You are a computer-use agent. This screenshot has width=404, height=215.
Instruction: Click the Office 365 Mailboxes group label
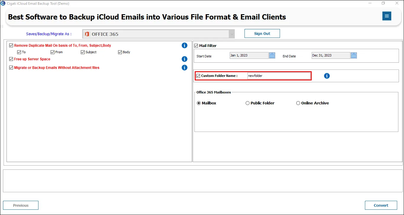click(x=214, y=92)
